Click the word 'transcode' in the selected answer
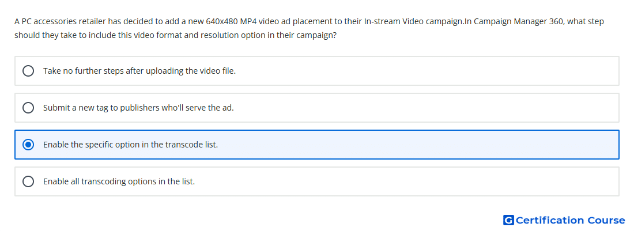This screenshot has width=634, height=231. pos(182,145)
